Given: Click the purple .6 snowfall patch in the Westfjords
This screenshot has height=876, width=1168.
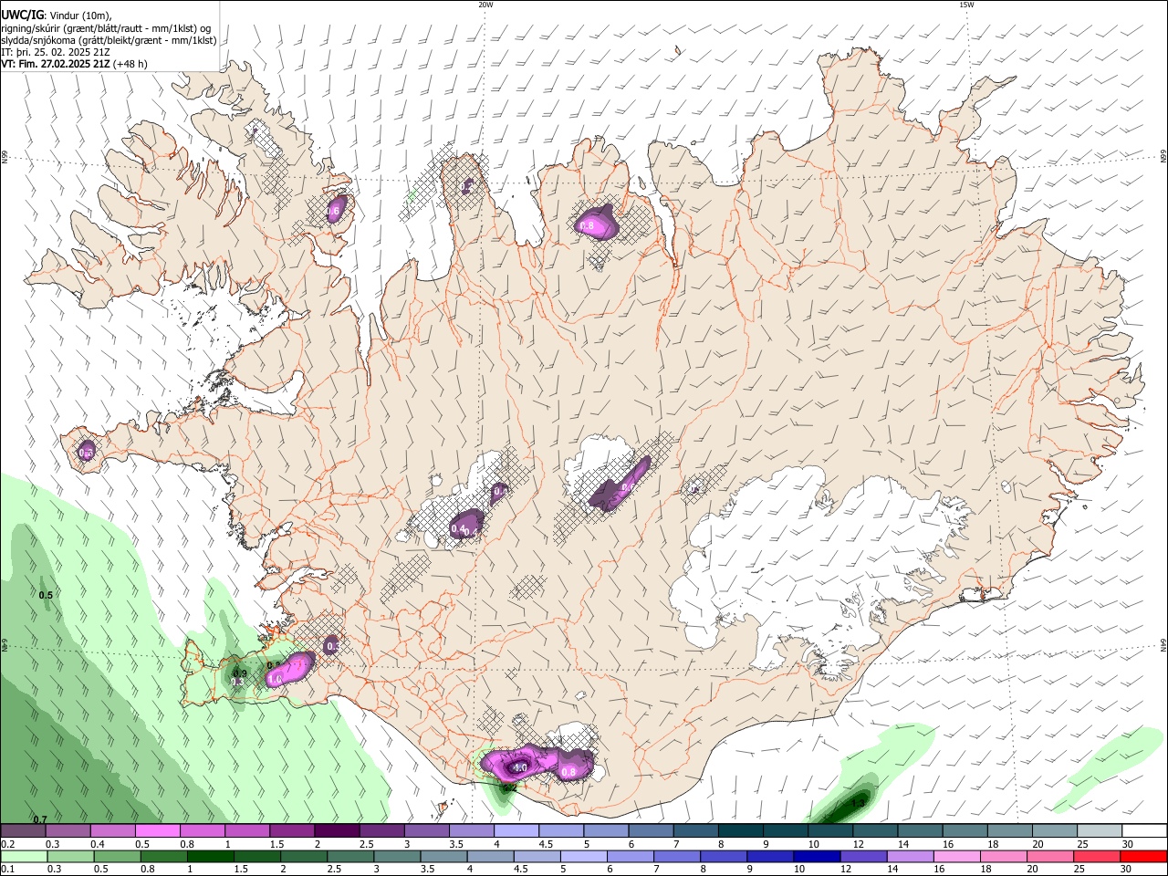Looking at the screenshot, I should tap(336, 210).
